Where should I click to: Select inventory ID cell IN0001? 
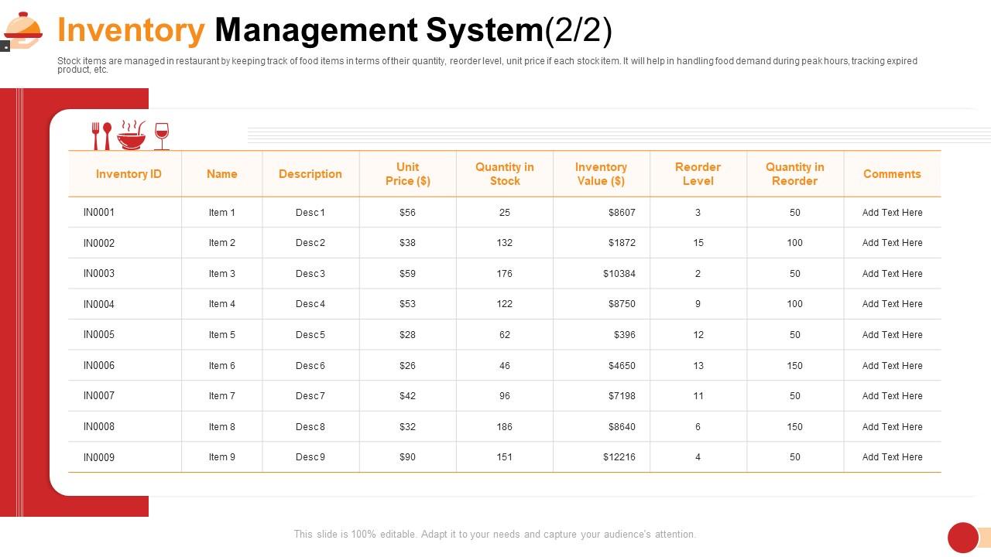click(x=99, y=212)
